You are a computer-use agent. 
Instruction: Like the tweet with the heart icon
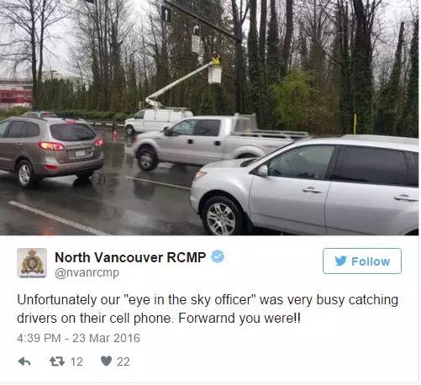(x=106, y=361)
